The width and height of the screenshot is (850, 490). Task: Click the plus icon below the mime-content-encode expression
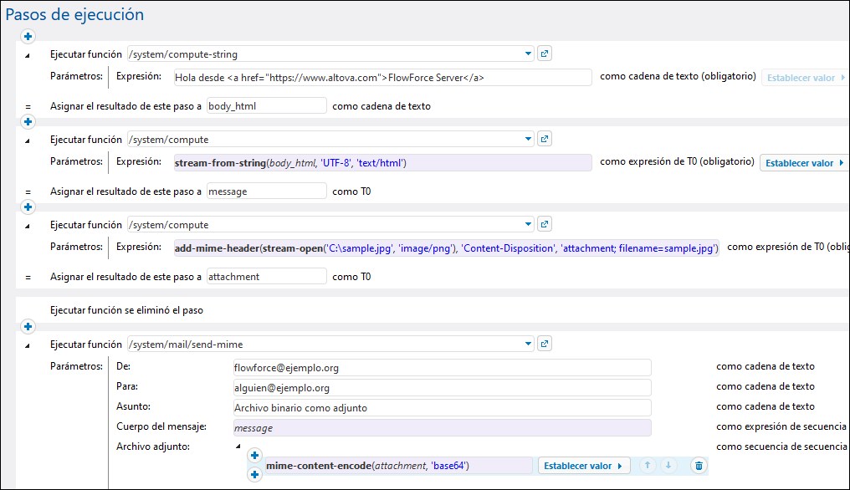point(255,475)
